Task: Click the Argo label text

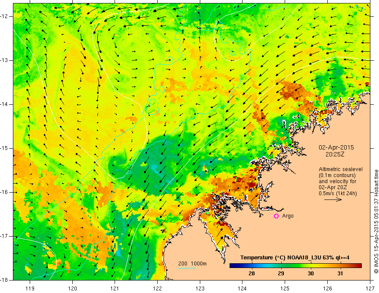Action: [x=288, y=216]
